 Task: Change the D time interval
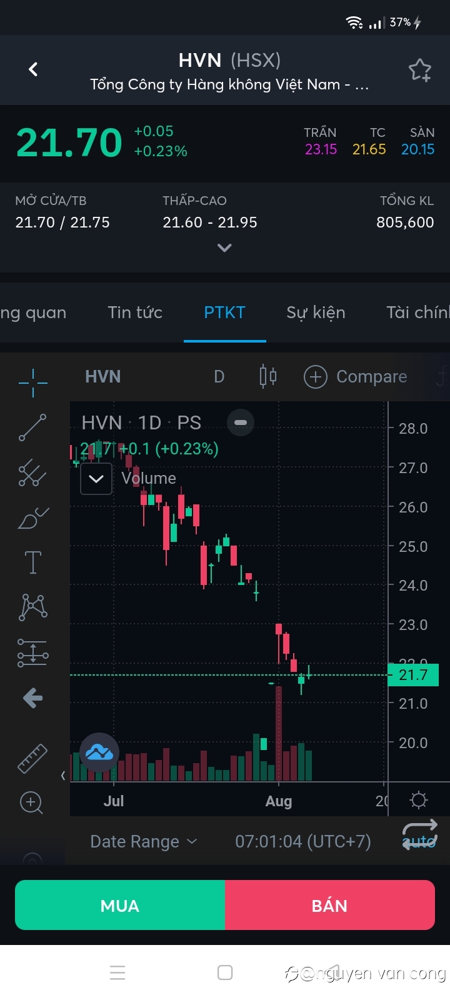point(219,377)
